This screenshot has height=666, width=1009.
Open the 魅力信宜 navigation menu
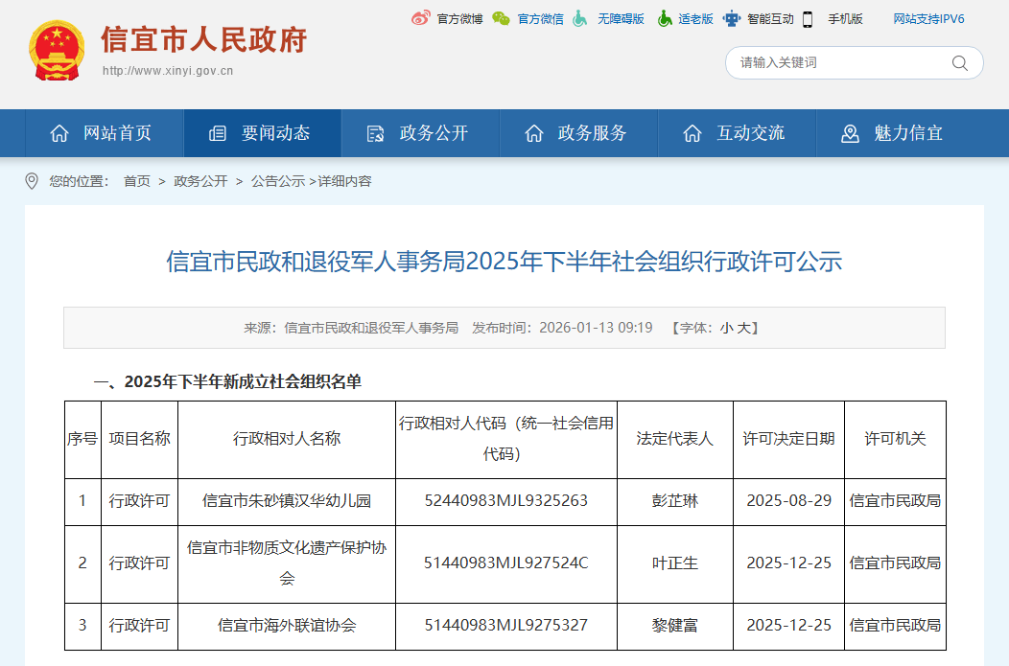click(894, 133)
